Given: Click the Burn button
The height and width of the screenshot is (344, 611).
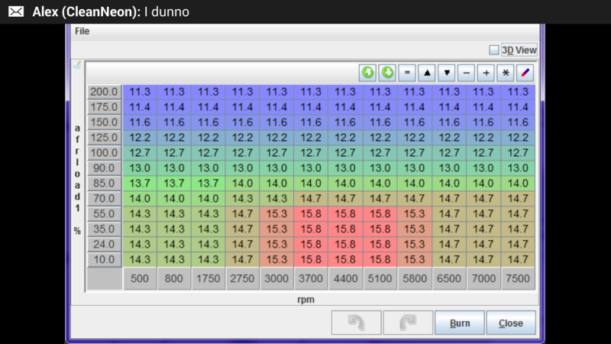Looking at the screenshot, I should point(459,323).
